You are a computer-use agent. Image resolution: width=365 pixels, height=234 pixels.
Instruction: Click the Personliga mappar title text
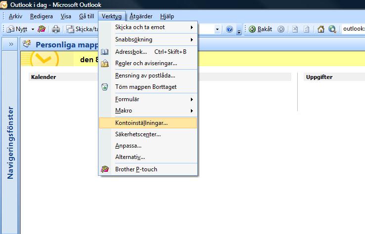(67, 44)
